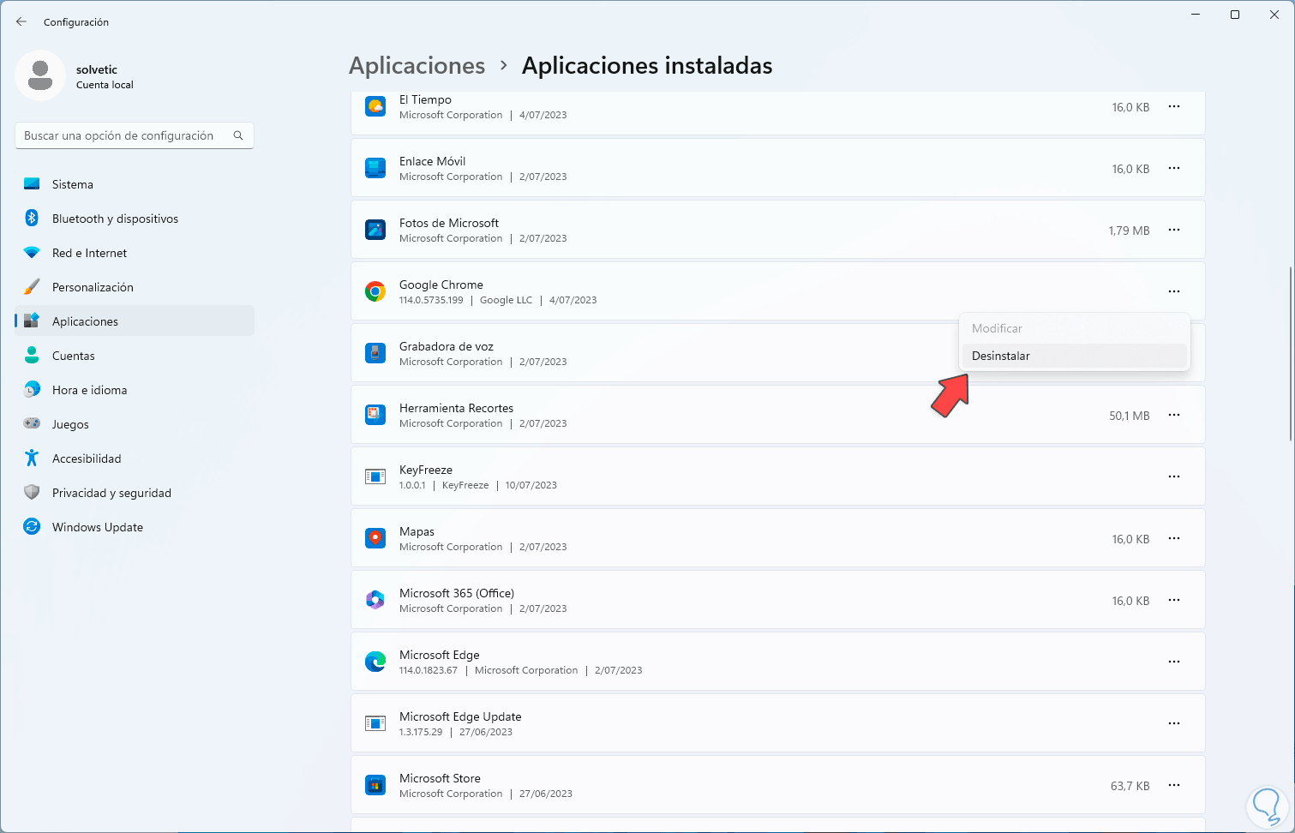Open more options for Enlace Móvil

(1174, 169)
